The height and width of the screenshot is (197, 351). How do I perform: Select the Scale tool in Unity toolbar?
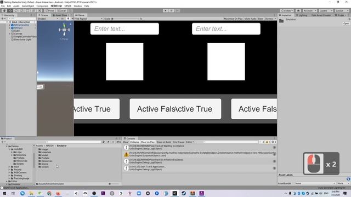point(22,10)
